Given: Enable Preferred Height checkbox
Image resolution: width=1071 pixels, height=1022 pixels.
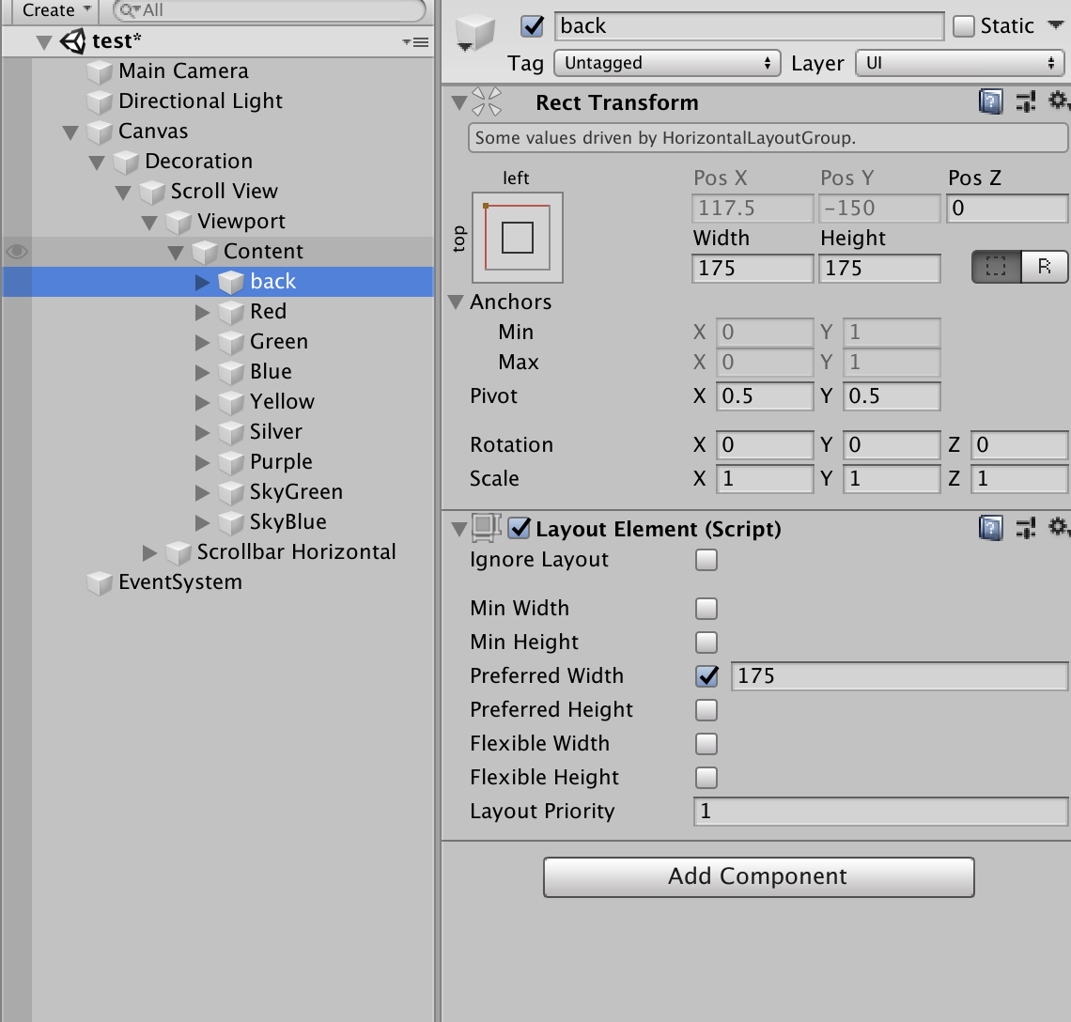Looking at the screenshot, I should click(706, 710).
